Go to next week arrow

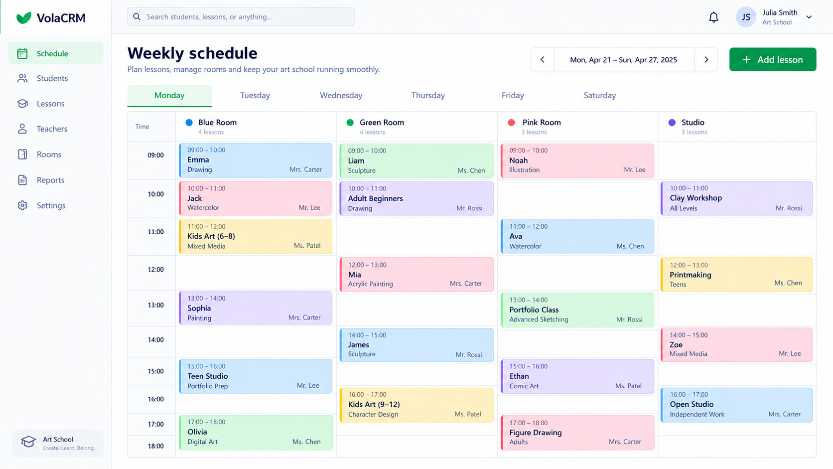coord(706,59)
